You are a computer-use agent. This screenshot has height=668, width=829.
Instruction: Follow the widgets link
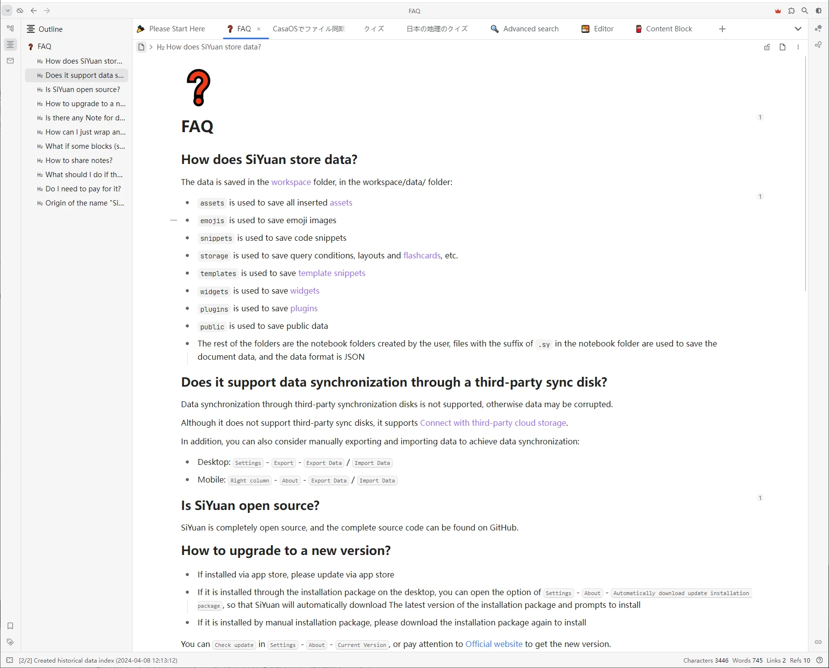(305, 291)
